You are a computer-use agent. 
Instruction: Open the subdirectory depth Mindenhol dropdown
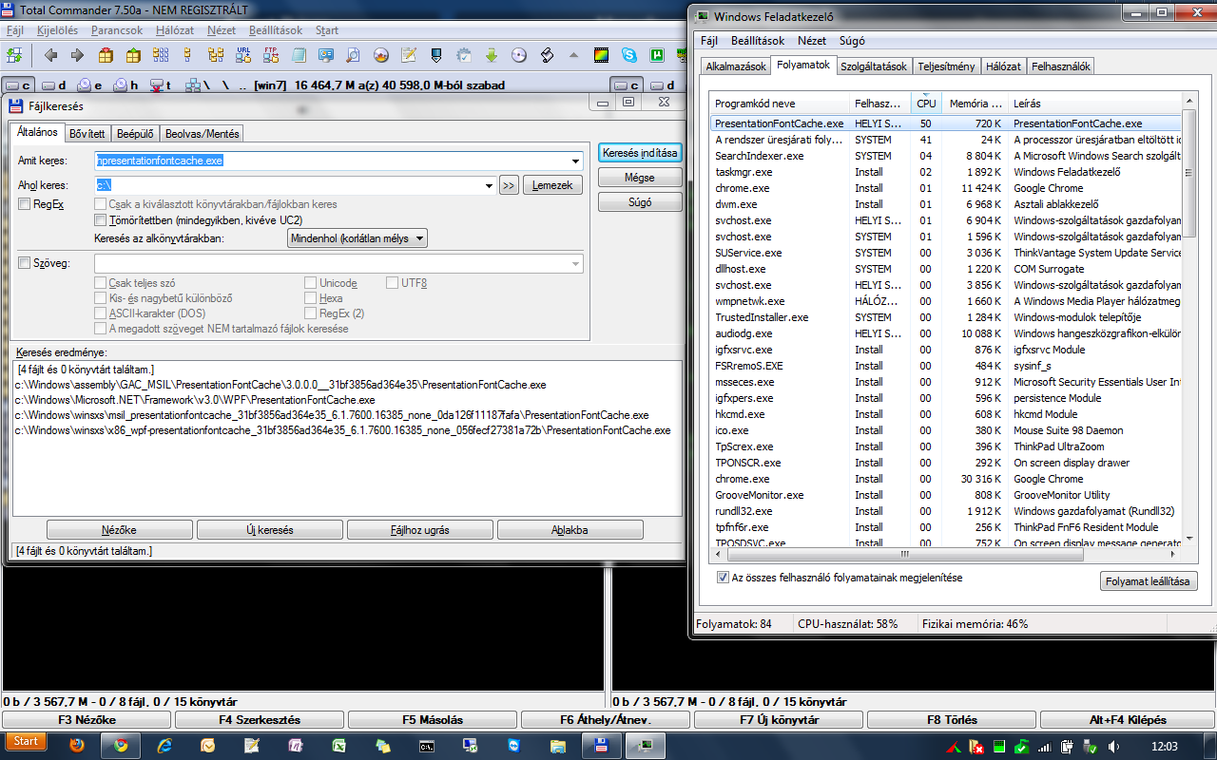(x=357, y=238)
